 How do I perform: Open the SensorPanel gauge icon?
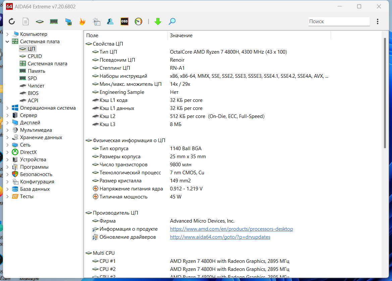138,21
